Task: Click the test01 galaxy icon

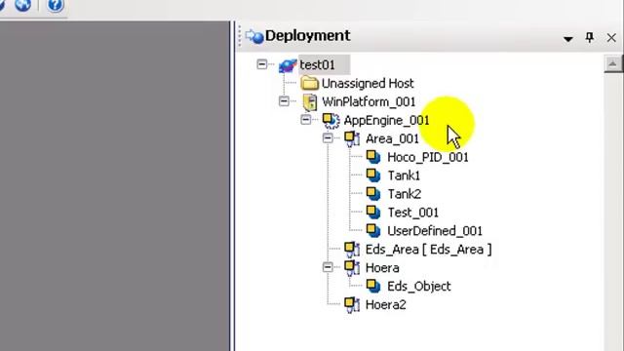Action: (288, 65)
